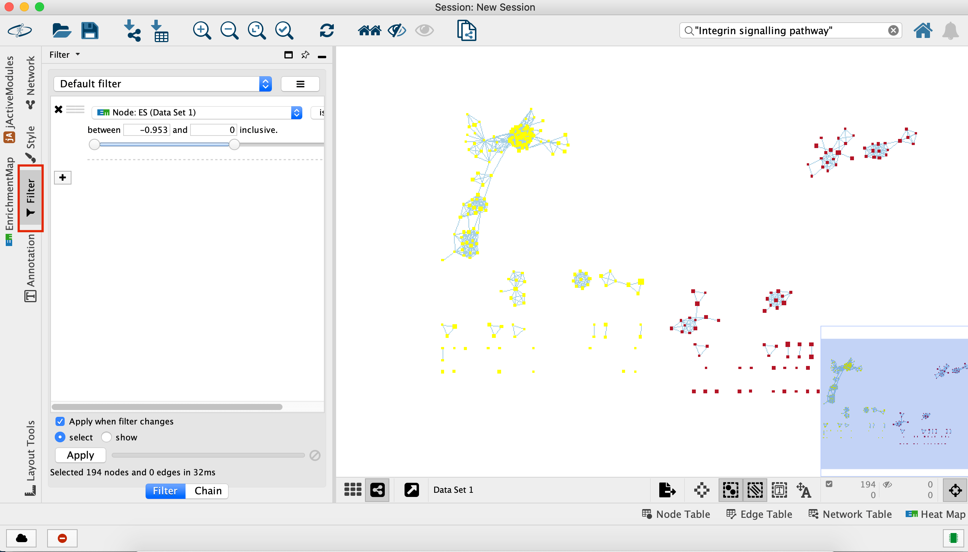Open the Default filter dropdown
The height and width of the screenshot is (552, 968).
(265, 84)
